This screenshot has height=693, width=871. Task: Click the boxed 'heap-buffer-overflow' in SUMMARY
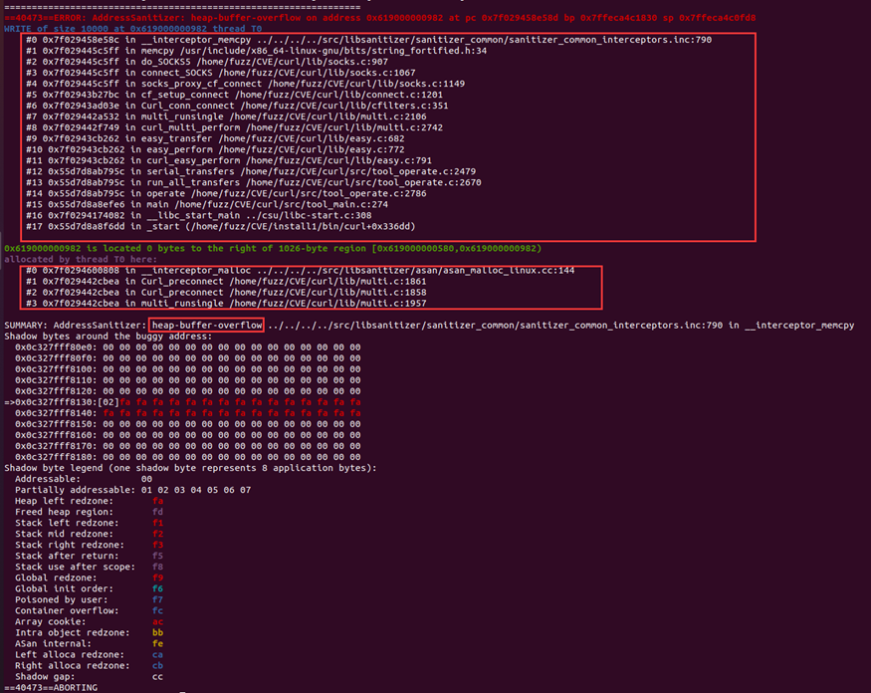point(207,325)
